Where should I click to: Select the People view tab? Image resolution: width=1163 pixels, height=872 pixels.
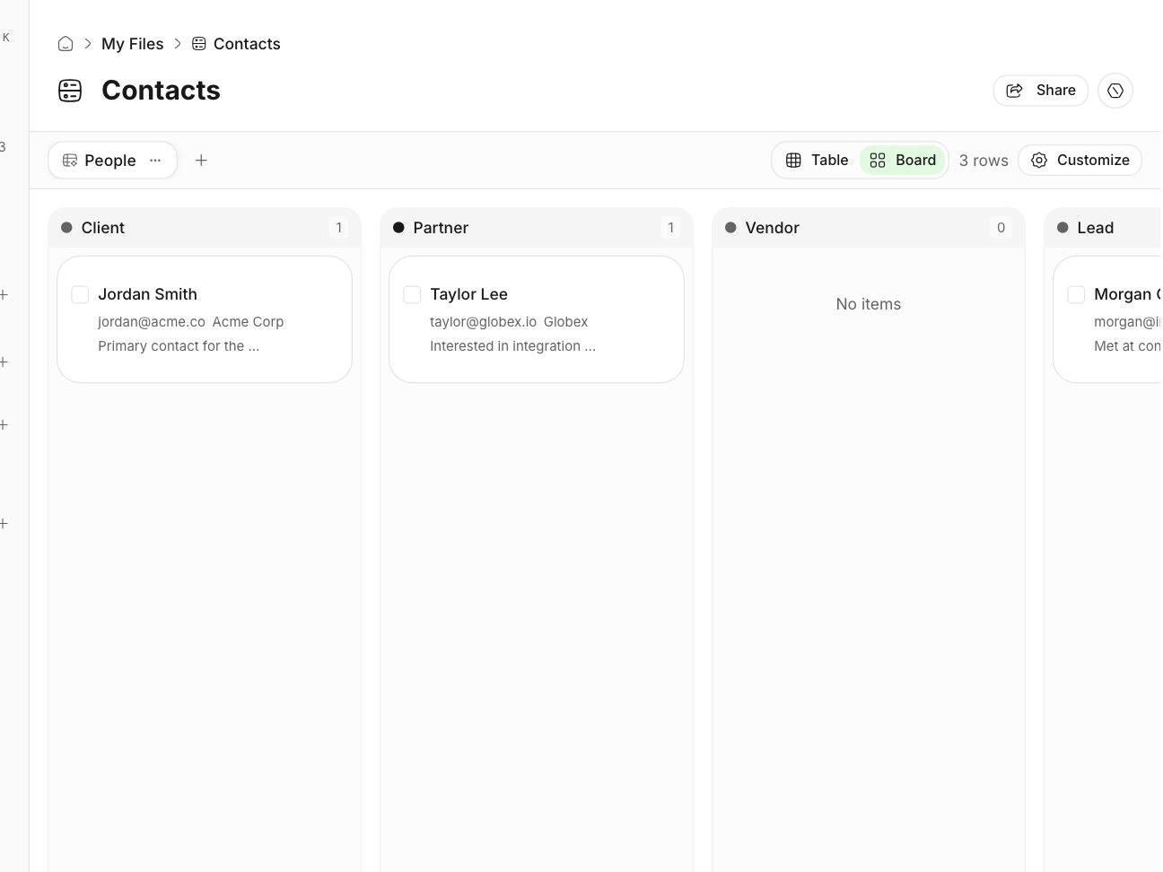point(110,161)
